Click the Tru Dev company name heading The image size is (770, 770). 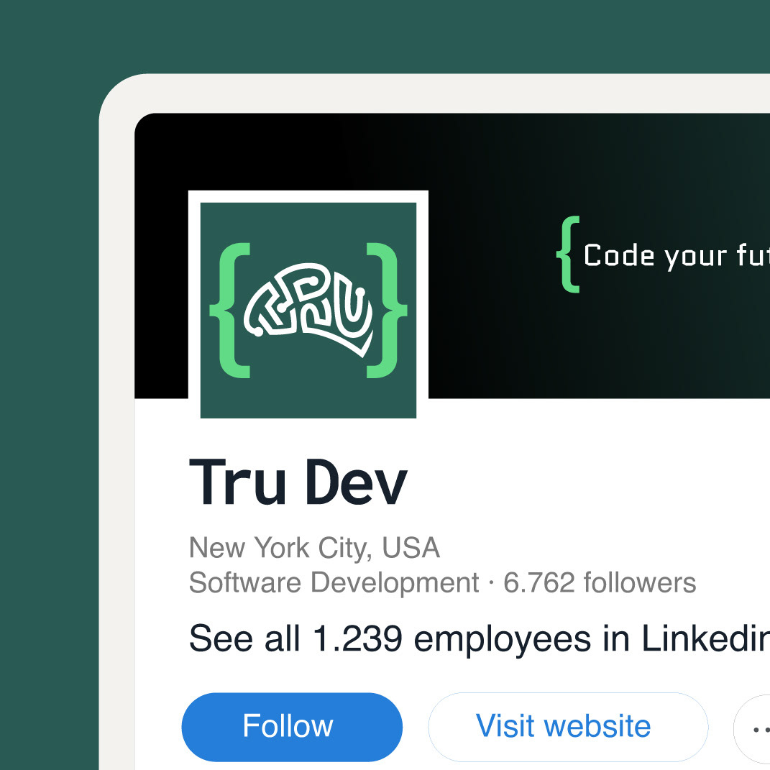[298, 483]
